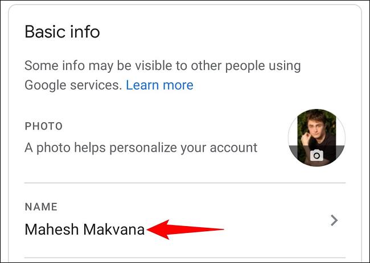
Task: Click the word 'Mahesh' in name row
Action: click(x=52, y=229)
